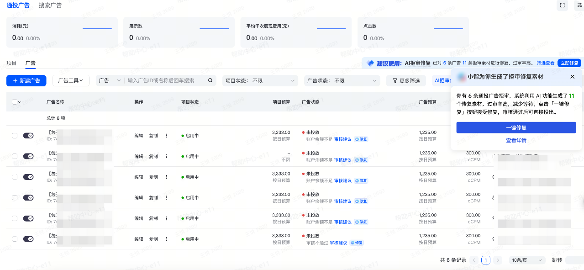
Task: Click the 广告名称 column header
Action: tap(55, 102)
